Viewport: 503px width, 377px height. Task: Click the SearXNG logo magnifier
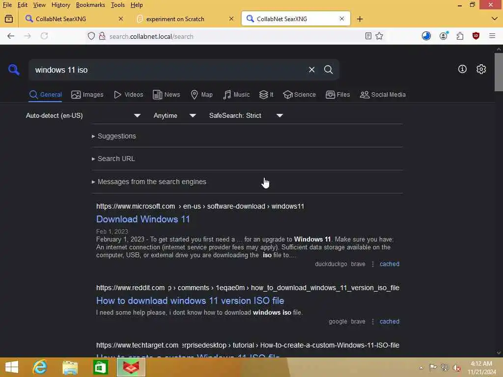14,70
